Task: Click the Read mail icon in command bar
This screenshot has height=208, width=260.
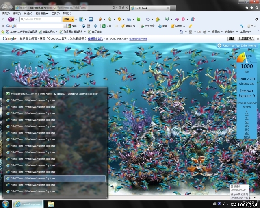Action: pos(199,32)
